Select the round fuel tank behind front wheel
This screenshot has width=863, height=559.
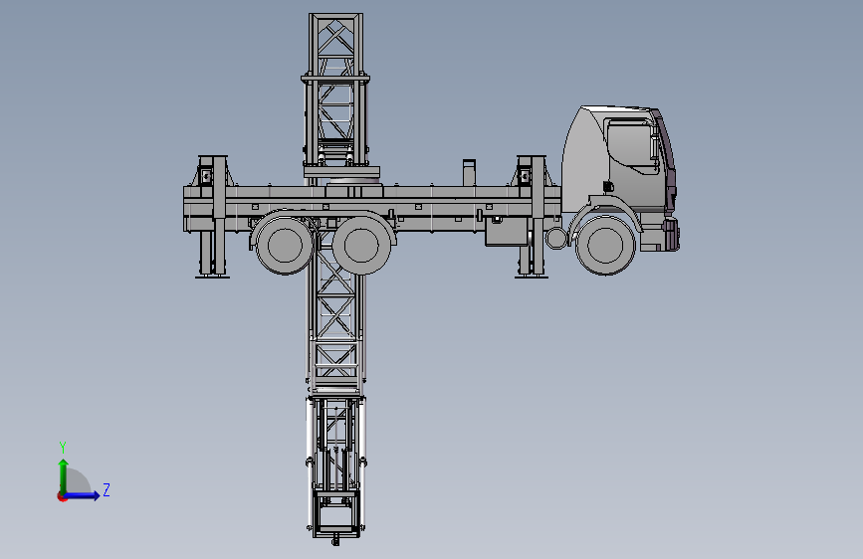click(555, 239)
